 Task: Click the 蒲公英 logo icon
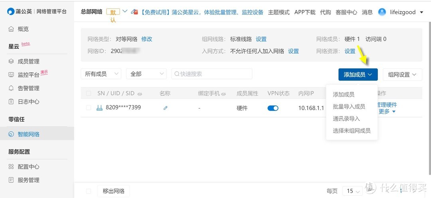11,12
